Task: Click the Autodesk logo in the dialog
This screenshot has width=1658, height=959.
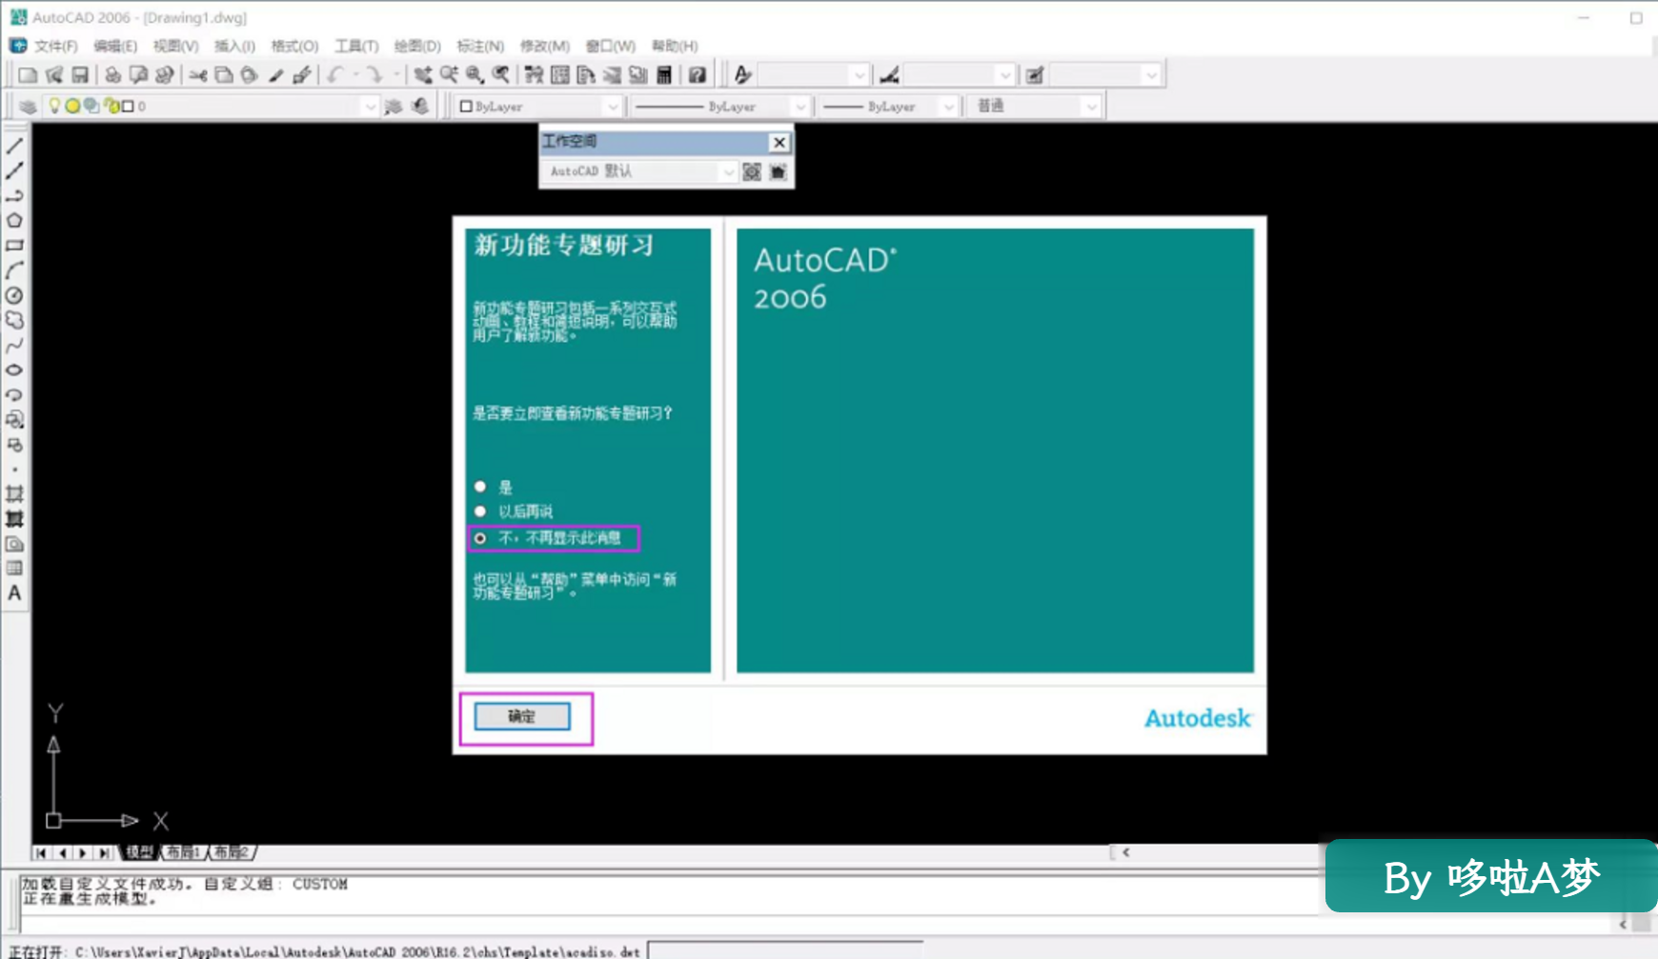Action: point(1199,718)
